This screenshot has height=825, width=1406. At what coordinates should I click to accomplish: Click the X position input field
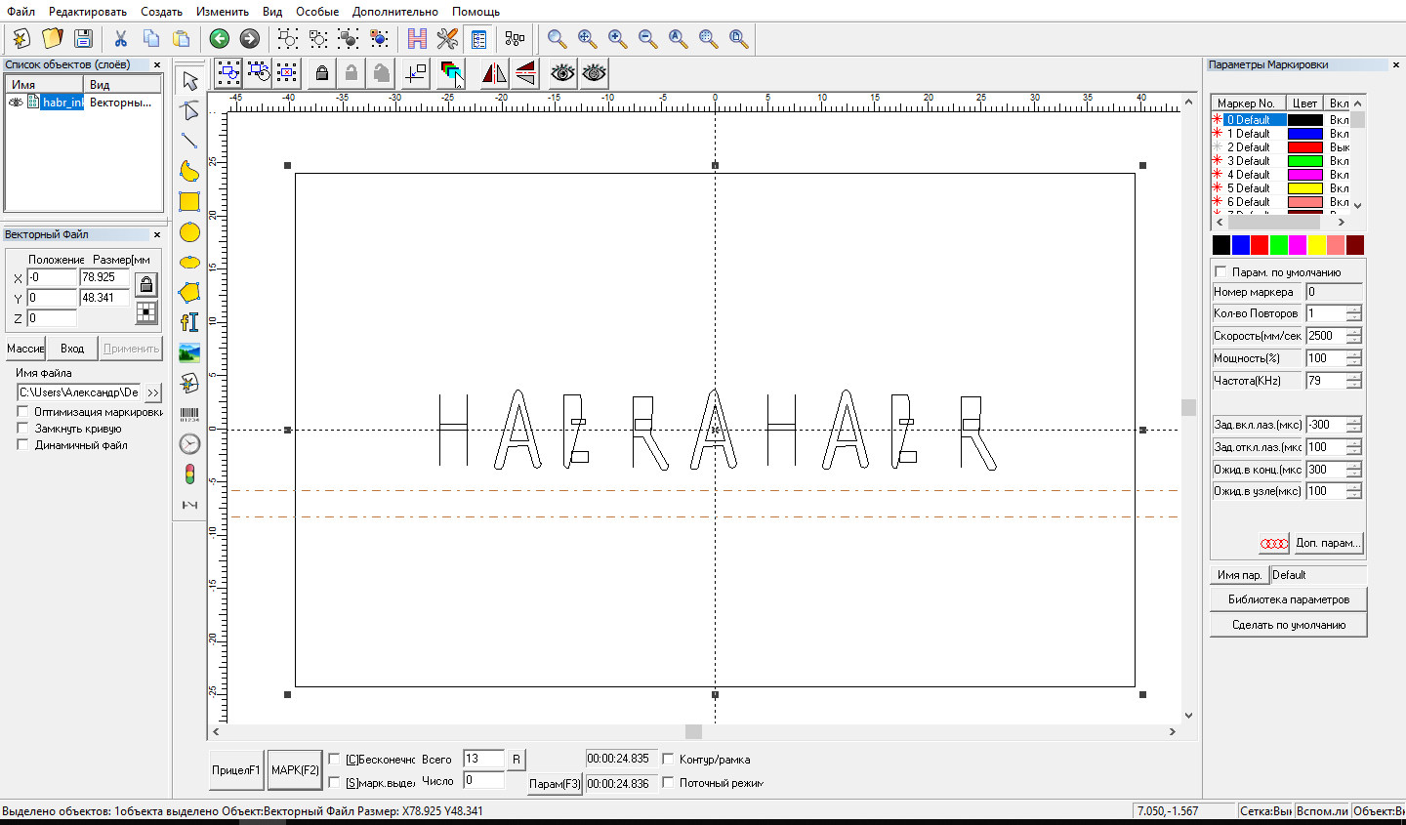pos(52,277)
